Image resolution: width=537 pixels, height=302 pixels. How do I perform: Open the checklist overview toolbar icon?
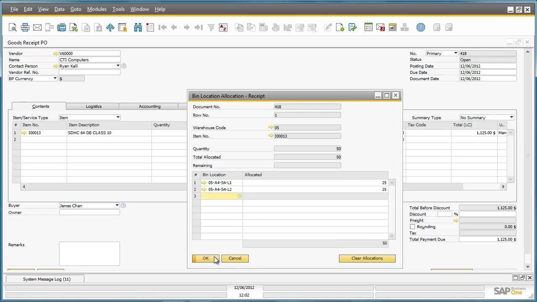click(368, 28)
